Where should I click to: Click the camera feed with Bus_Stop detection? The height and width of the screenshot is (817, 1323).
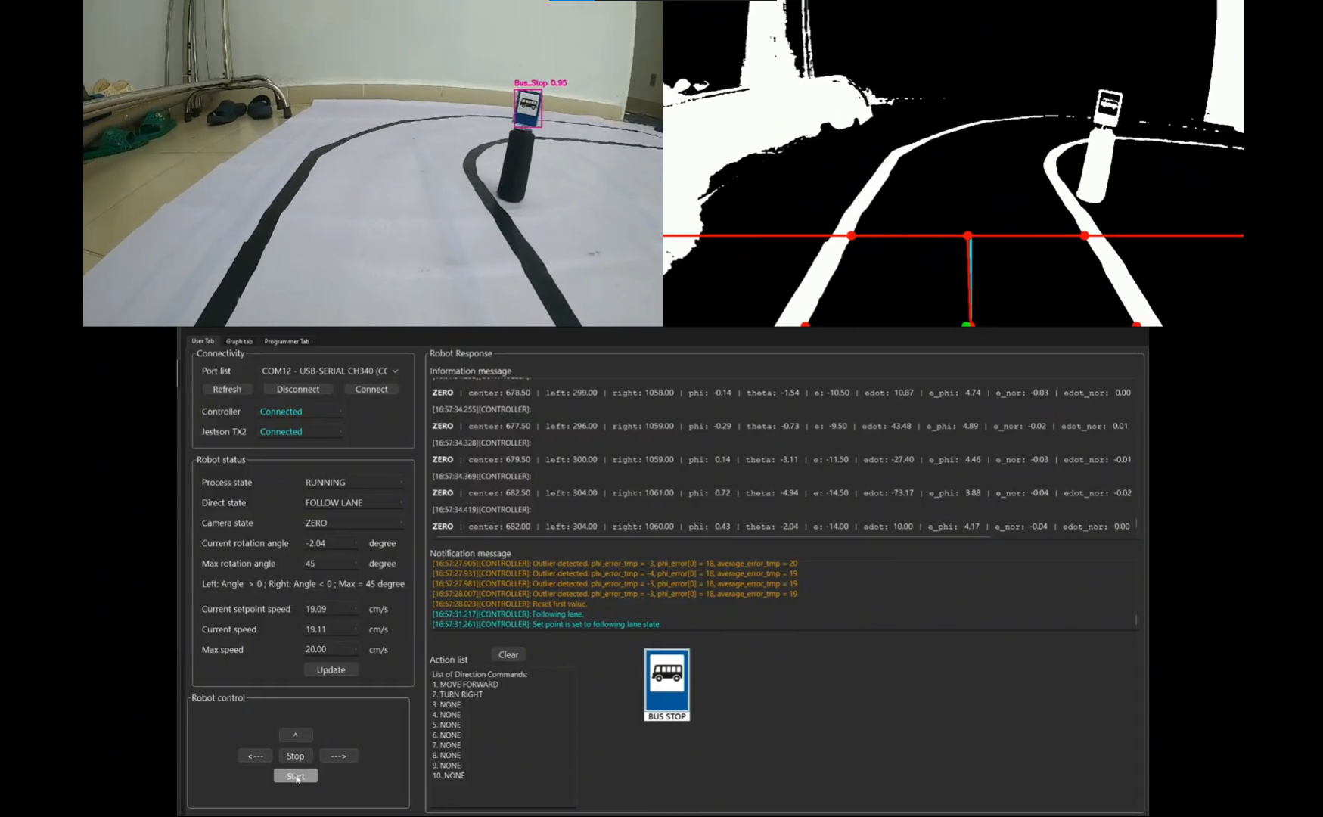(x=373, y=163)
